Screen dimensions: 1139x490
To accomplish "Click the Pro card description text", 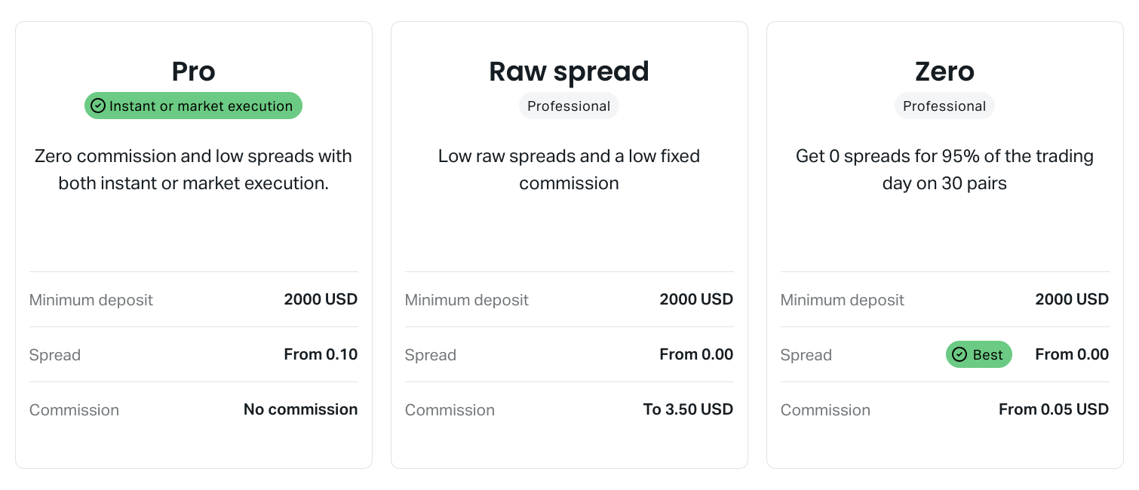I will [x=193, y=170].
